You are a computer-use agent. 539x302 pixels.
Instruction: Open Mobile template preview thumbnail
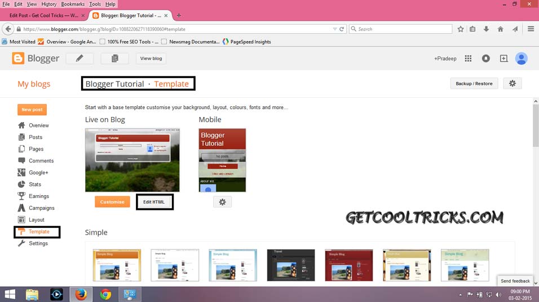pyautogui.click(x=222, y=160)
